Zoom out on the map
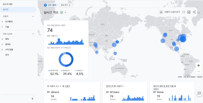 pyautogui.click(x=198, y=71)
